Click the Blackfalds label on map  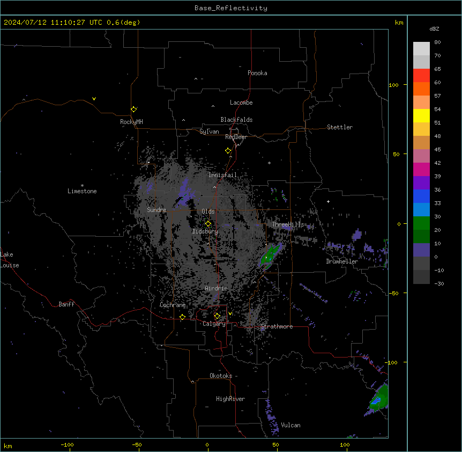click(236, 120)
